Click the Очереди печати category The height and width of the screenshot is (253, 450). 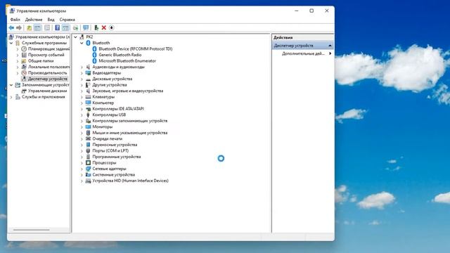(108, 139)
